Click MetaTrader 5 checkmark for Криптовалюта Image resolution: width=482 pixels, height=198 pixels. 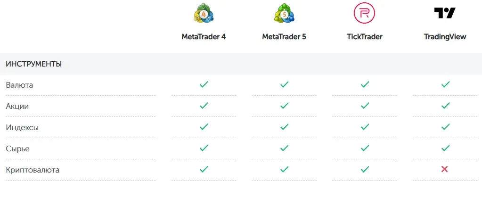(284, 169)
